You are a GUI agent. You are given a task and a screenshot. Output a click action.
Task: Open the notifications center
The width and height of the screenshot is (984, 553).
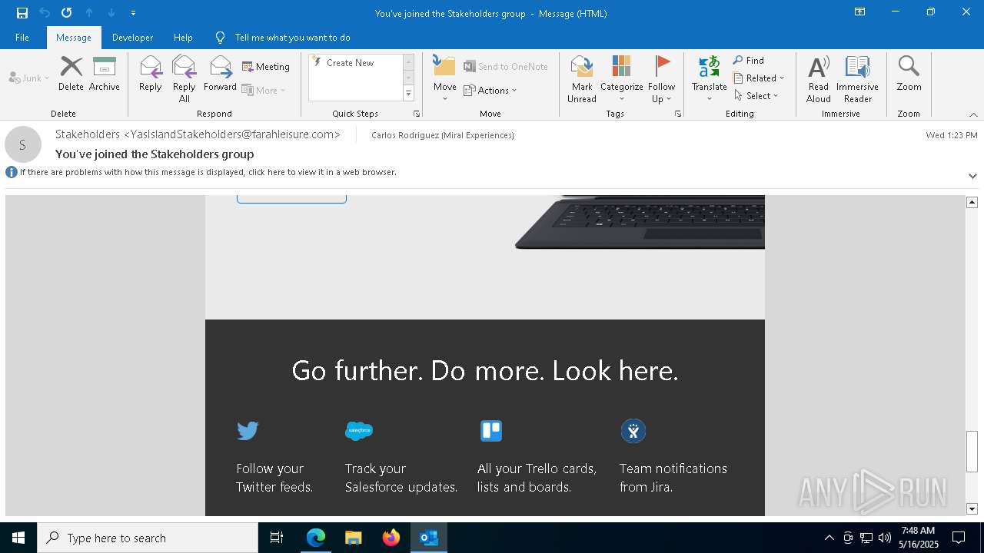[959, 538]
